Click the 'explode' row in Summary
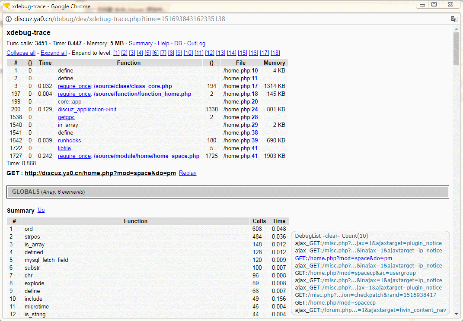The image size is (463, 321). 148,283
